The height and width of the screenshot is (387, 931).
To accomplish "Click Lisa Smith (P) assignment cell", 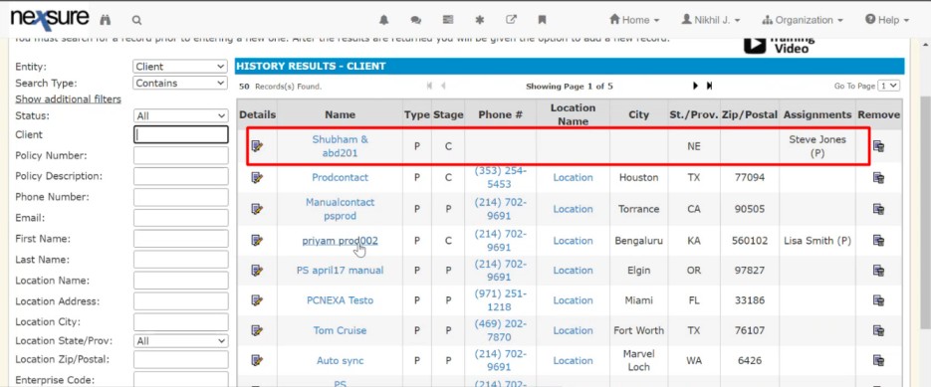I will 817,241.
